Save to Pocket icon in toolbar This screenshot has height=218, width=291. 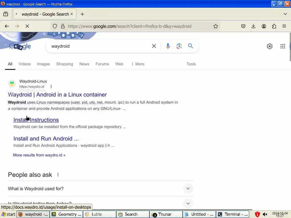click(x=243, y=26)
